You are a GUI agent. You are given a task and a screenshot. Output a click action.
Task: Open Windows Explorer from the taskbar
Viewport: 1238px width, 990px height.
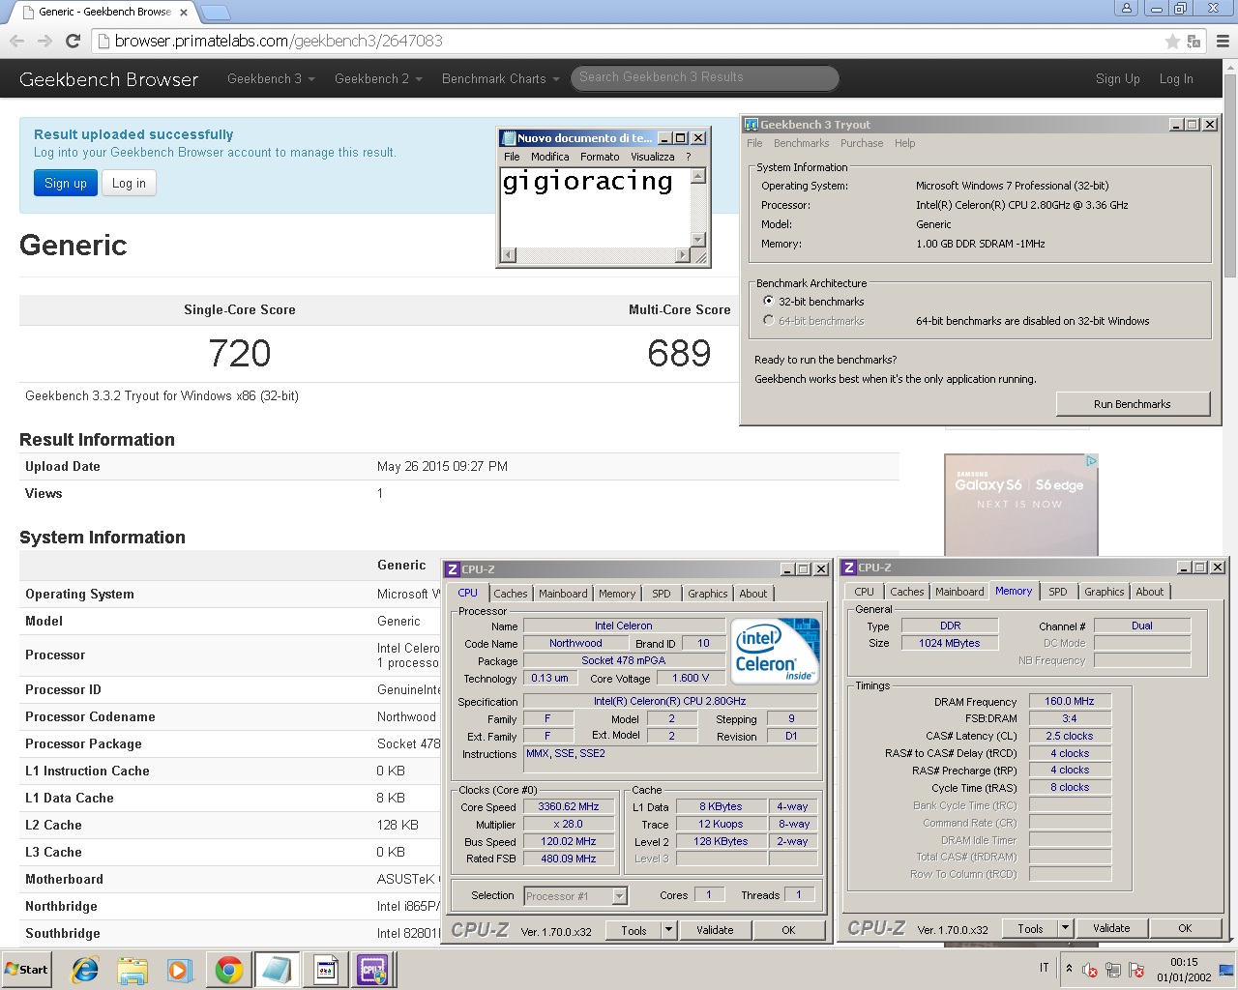pyautogui.click(x=133, y=970)
